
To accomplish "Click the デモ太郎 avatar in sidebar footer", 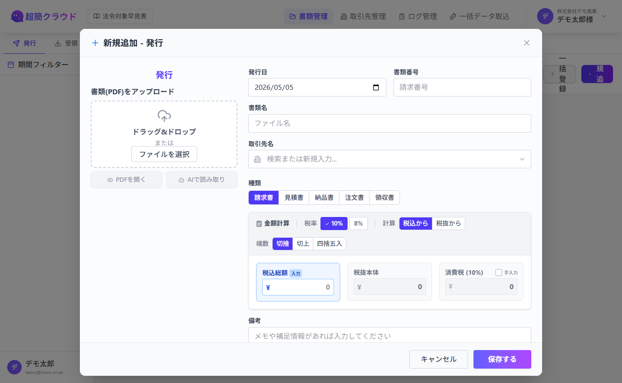I will [14, 367].
